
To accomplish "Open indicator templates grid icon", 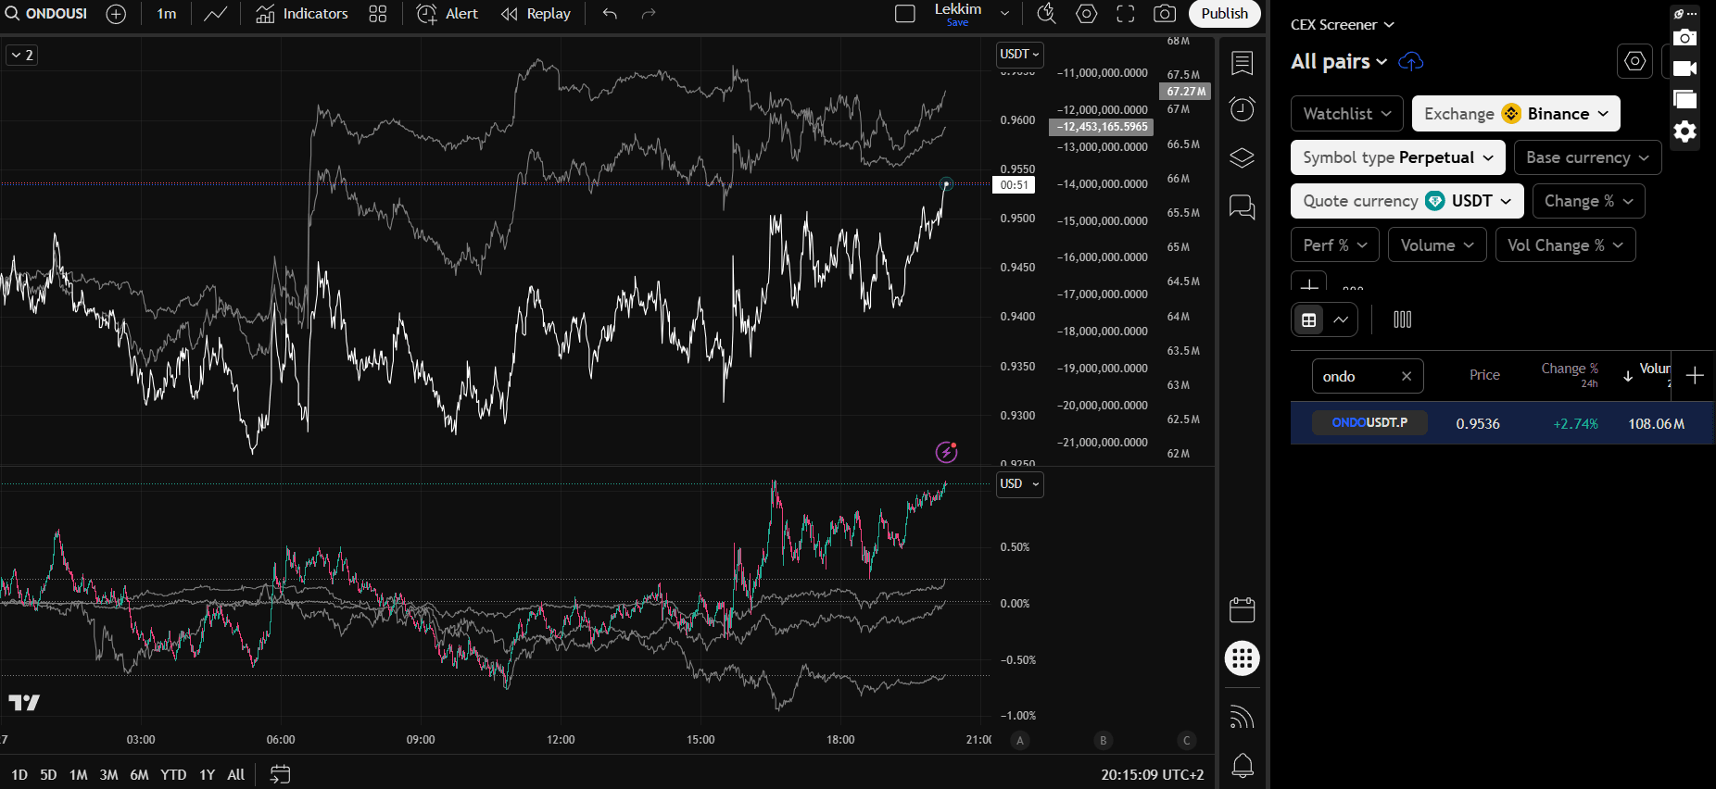I will 378,14.
